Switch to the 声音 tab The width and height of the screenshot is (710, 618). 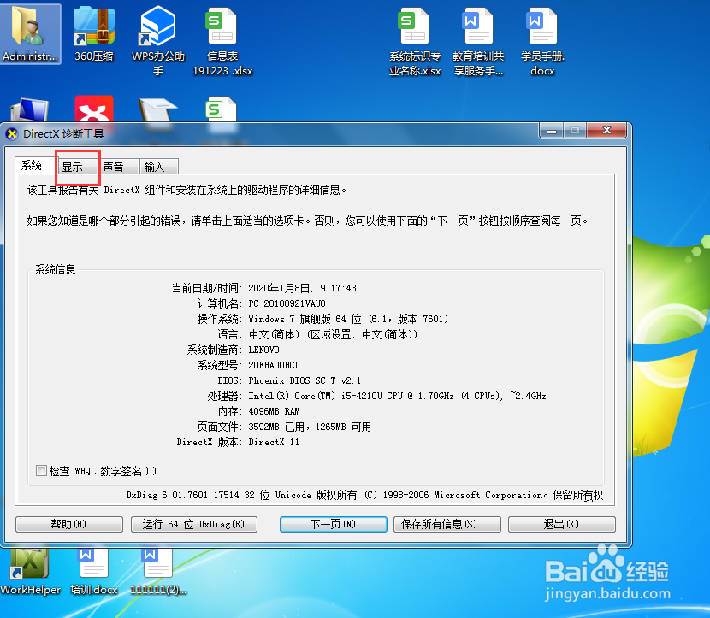pyautogui.click(x=118, y=167)
